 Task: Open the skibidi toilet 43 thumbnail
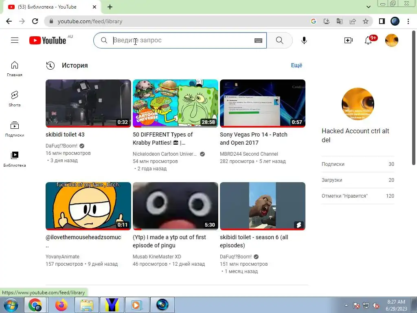pos(88,103)
